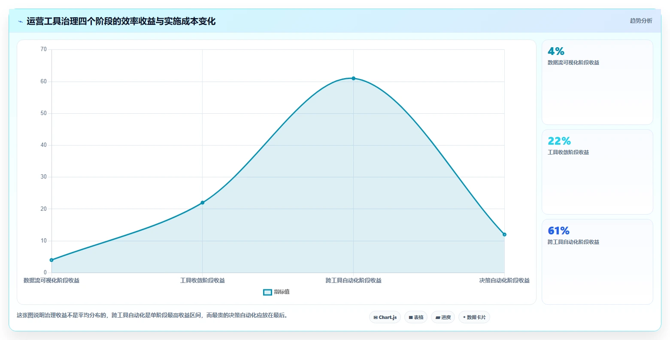
Task: Click the y-axis value 70
Action: coord(44,49)
